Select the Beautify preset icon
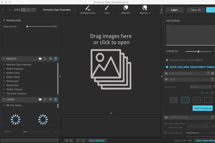Viewport: 215px width, 143px height. coord(126,10)
